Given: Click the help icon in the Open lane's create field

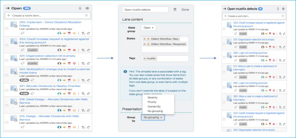Looking at the screenshot, I should pyautogui.click(x=86, y=16).
